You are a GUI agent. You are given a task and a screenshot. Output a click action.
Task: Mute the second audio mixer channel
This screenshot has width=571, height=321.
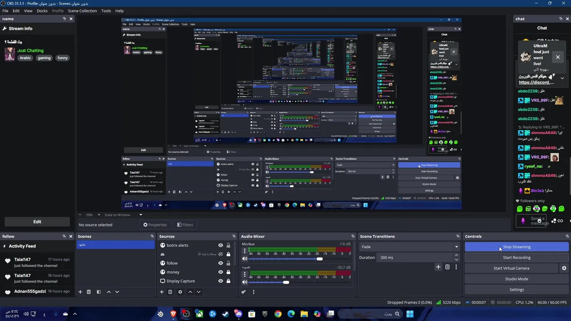244,282
